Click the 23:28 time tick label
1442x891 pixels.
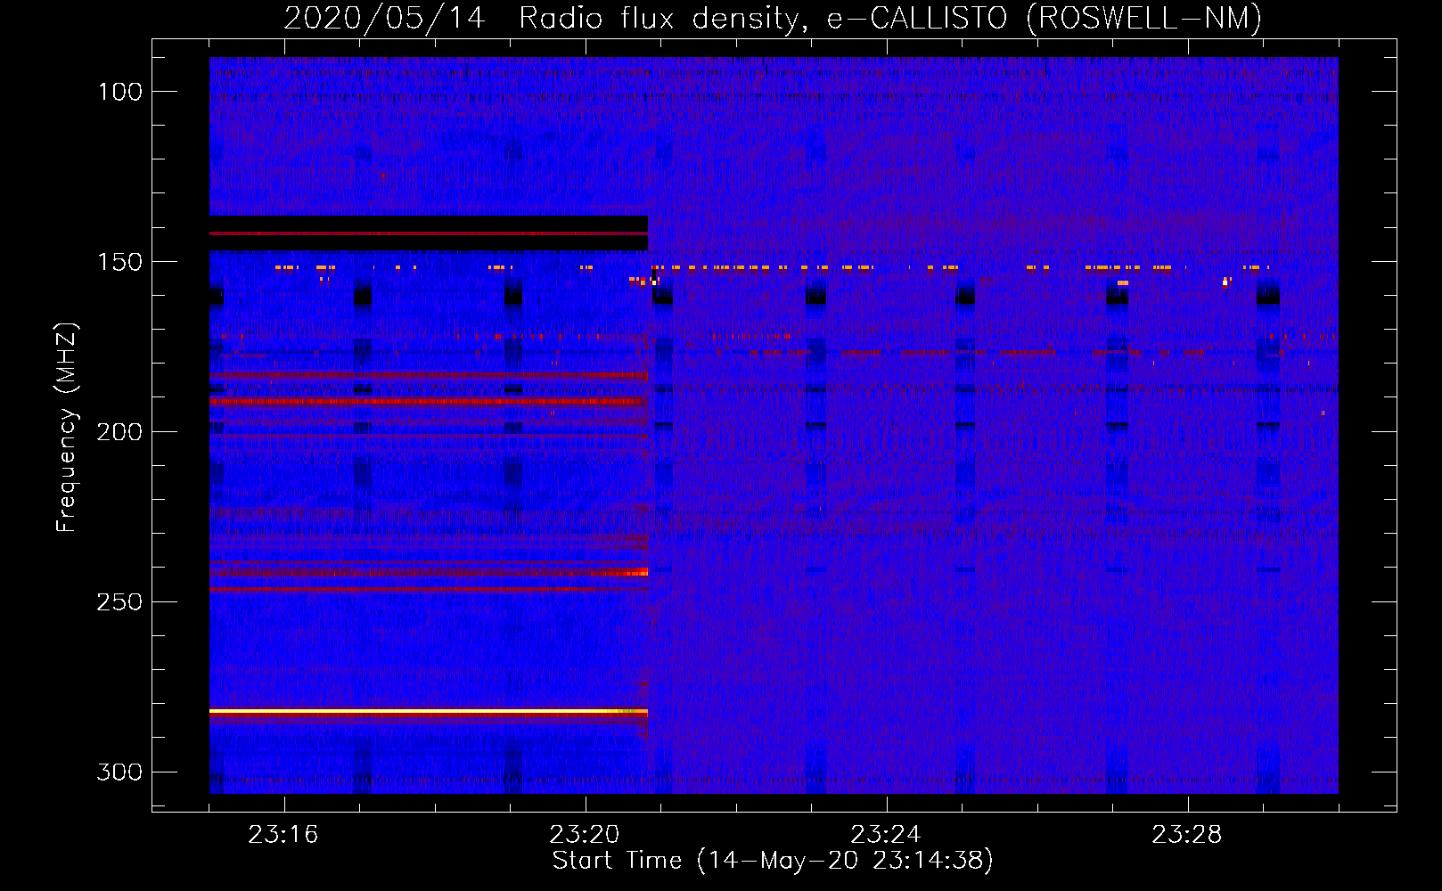coord(1187,835)
